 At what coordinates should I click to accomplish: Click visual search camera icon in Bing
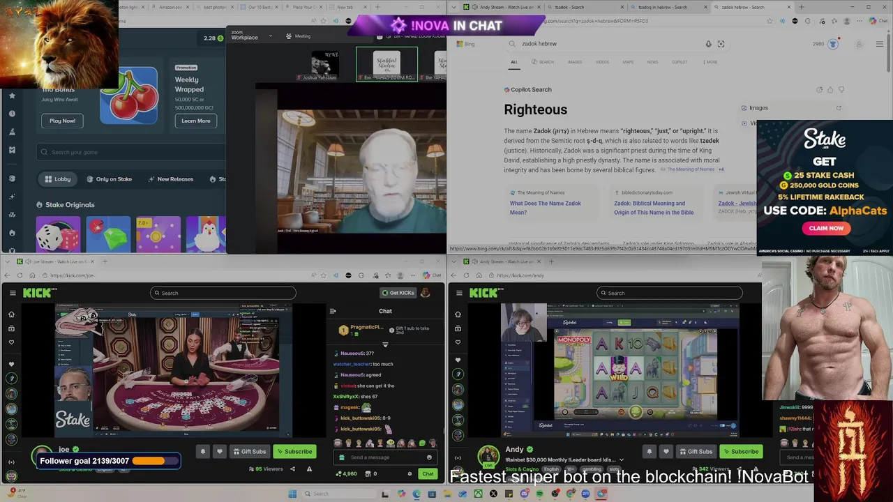721,44
